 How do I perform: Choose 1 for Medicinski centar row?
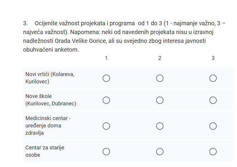point(106,126)
